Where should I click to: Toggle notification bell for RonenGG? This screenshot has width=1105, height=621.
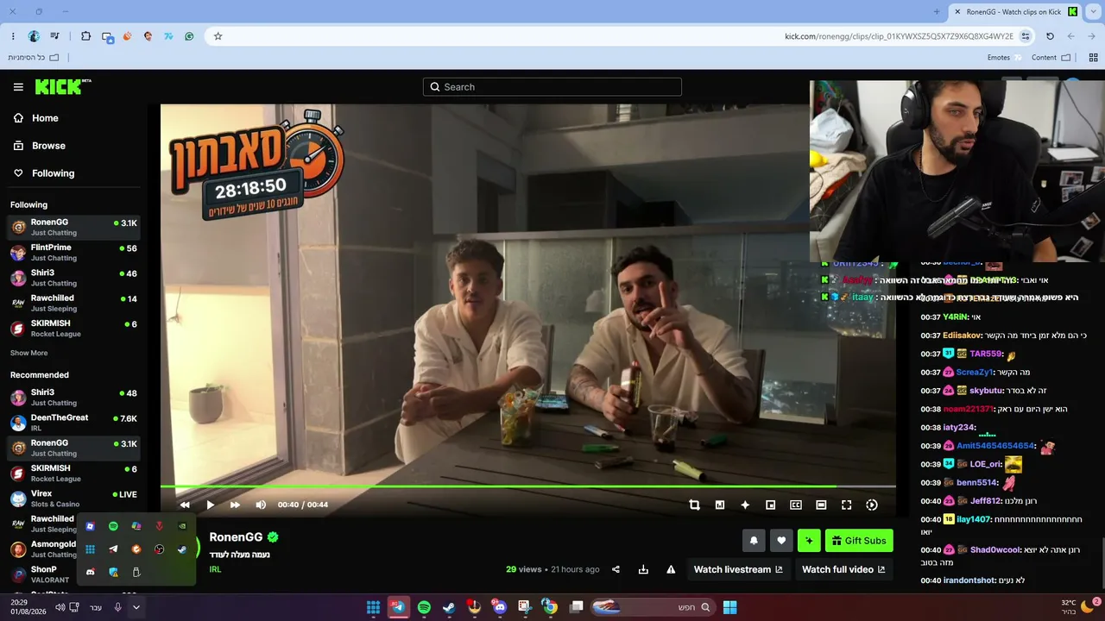coord(754,541)
